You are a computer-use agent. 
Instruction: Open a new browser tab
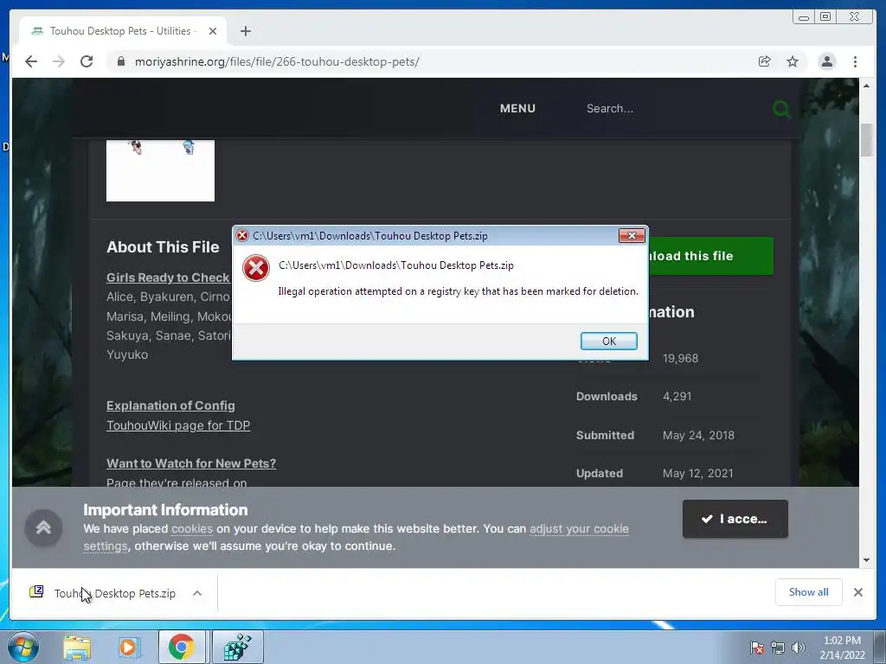[245, 31]
